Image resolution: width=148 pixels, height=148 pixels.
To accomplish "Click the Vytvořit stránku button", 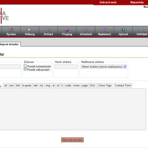I will point(72,140).
